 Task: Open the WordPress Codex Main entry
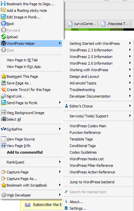[x=88, y=126]
